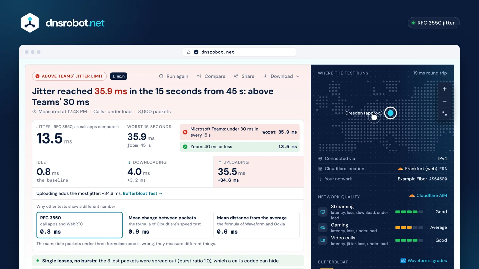Open Waveform's grades link

tap(424, 261)
